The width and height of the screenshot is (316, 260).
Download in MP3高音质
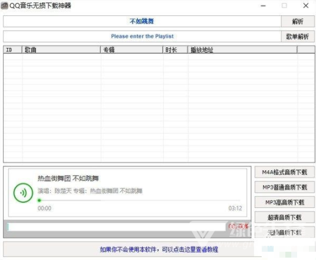(285, 202)
